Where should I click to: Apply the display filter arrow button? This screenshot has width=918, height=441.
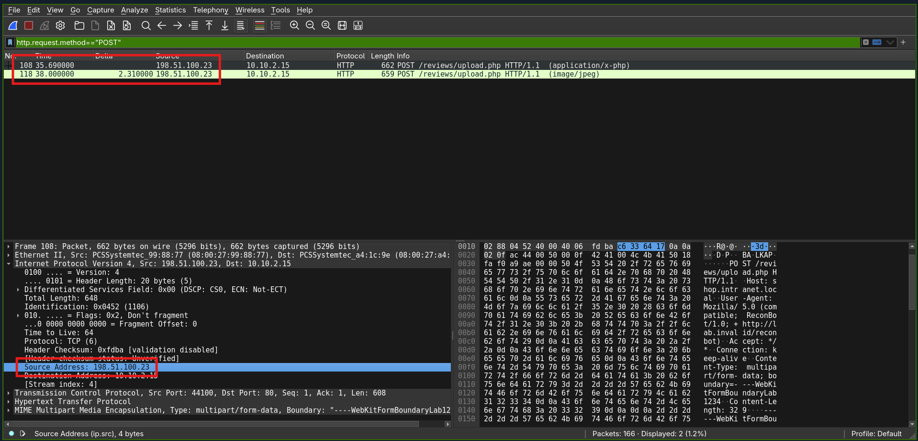[x=877, y=42]
